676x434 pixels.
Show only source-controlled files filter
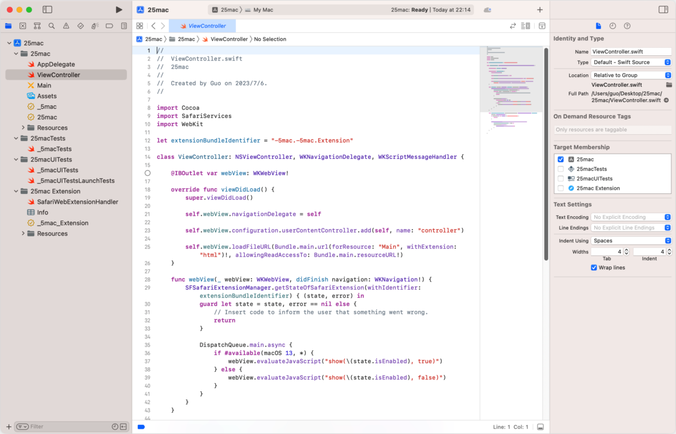tap(123, 427)
